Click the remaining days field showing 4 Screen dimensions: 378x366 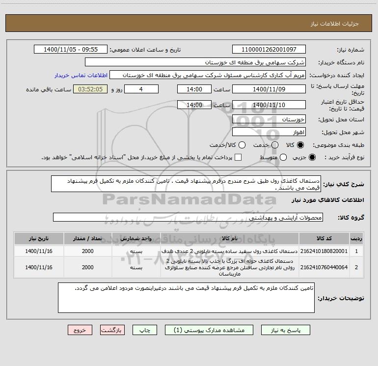click(x=141, y=89)
